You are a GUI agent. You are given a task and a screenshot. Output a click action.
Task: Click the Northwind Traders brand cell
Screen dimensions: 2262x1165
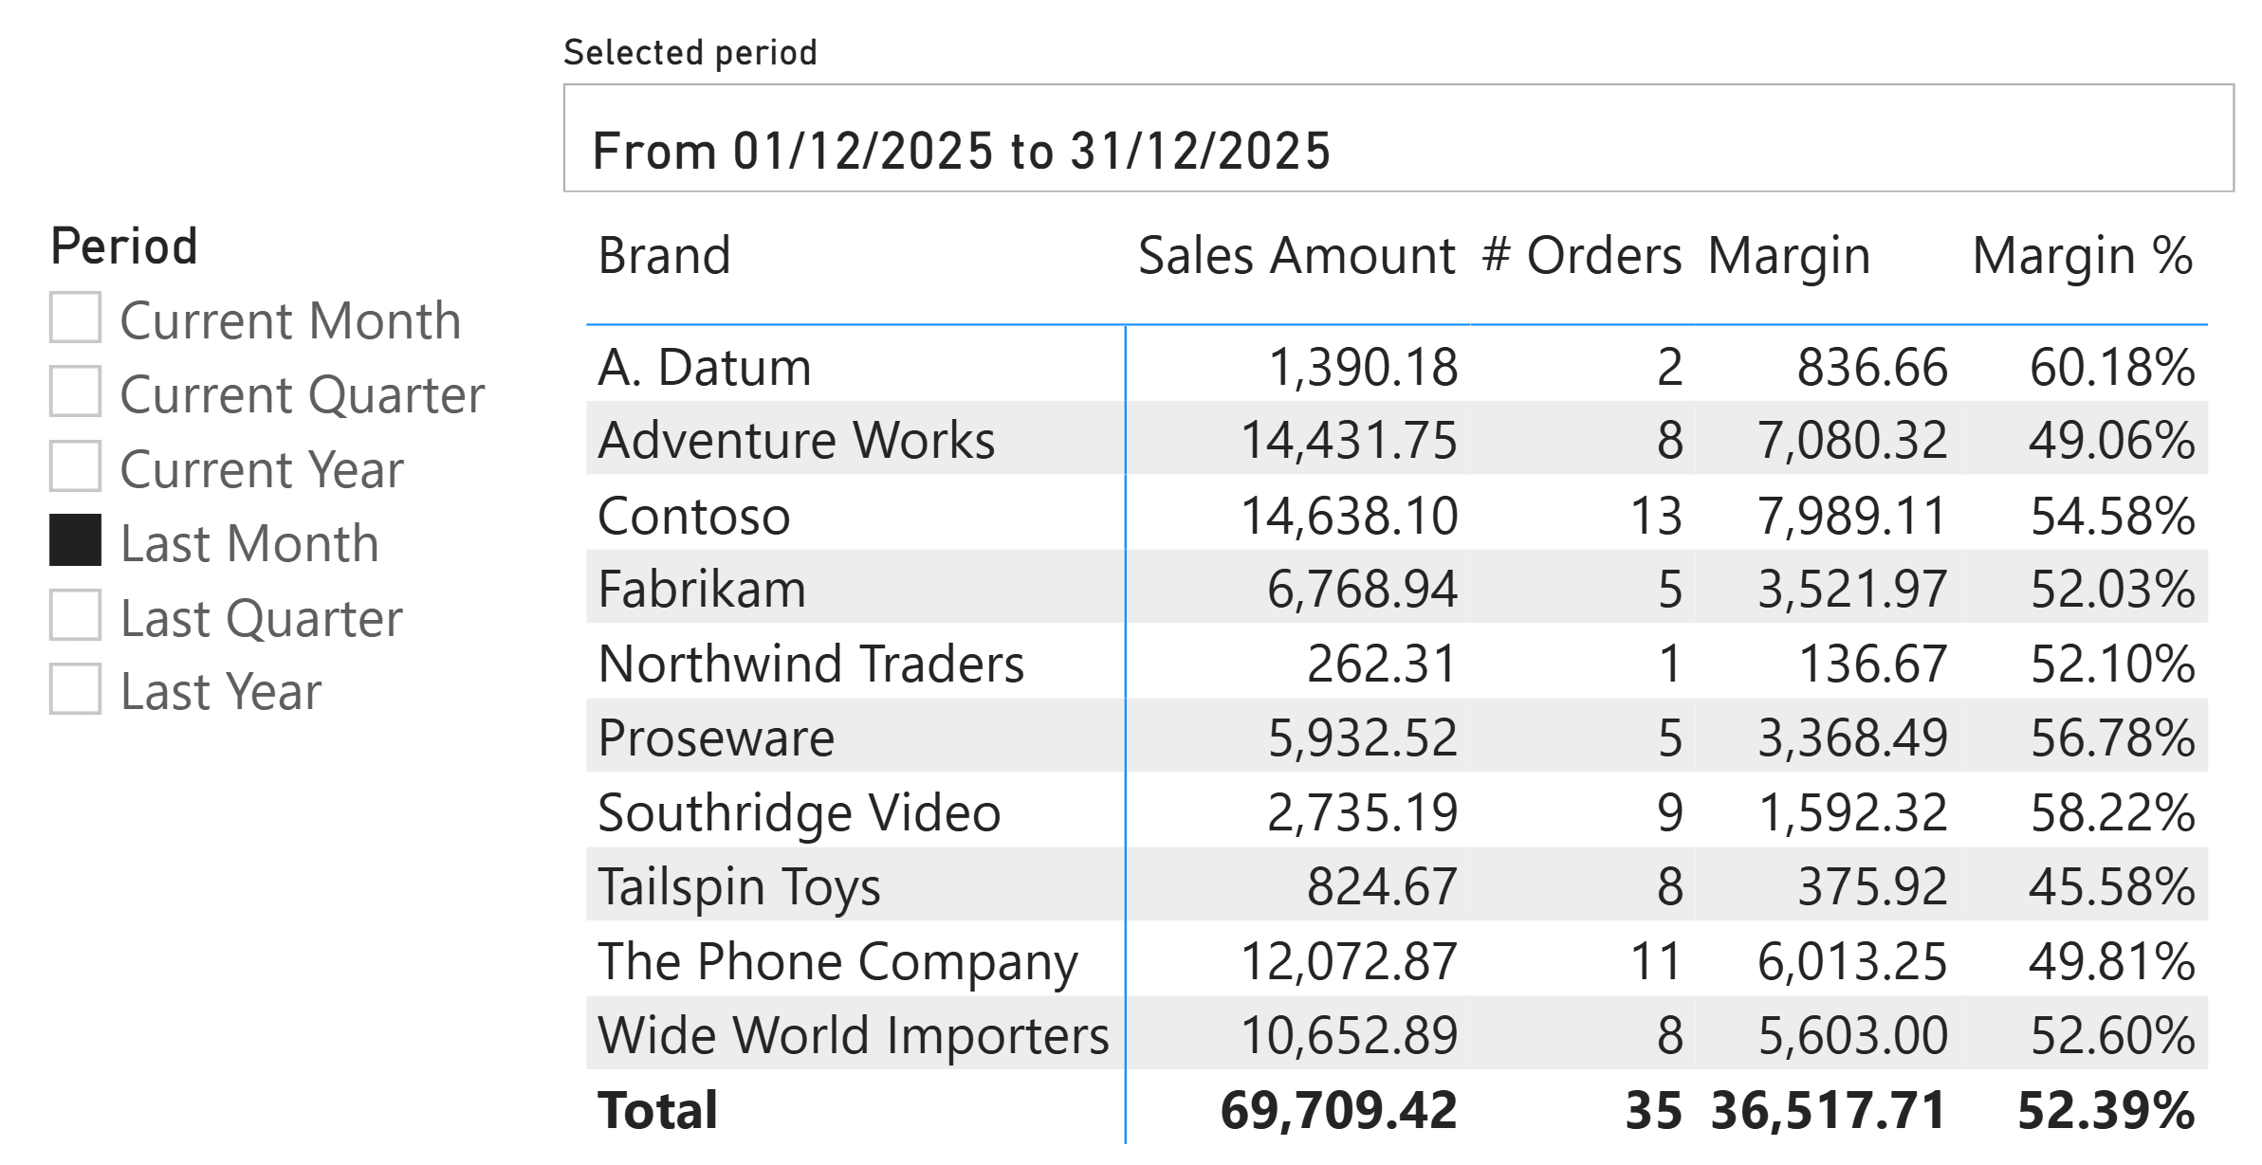[811, 664]
